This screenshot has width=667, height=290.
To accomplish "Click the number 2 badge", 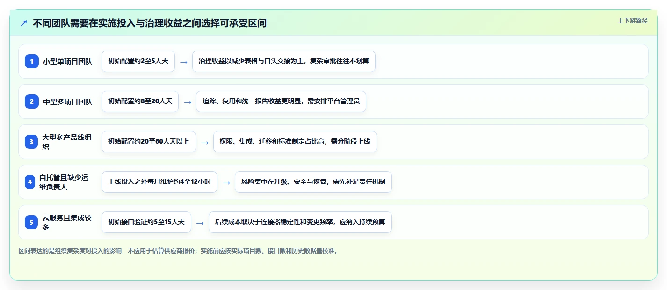I will pos(31,101).
